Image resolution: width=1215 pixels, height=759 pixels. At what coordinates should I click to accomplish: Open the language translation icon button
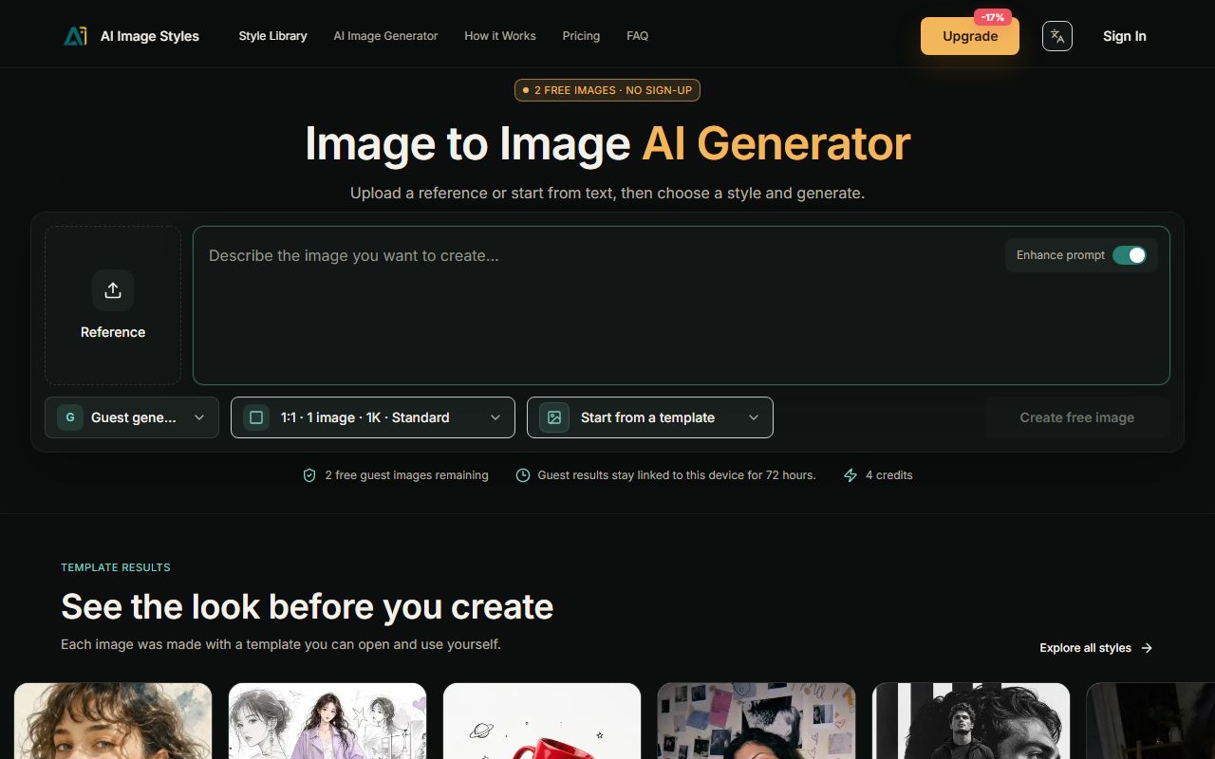point(1057,36)
